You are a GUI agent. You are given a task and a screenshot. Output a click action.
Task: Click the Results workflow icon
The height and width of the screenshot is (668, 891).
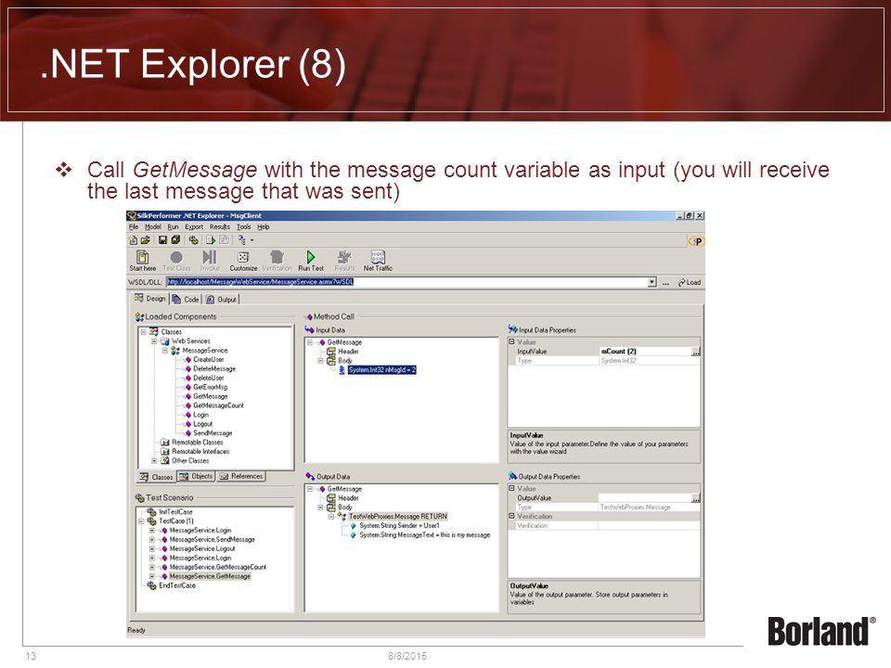[344, 257]
